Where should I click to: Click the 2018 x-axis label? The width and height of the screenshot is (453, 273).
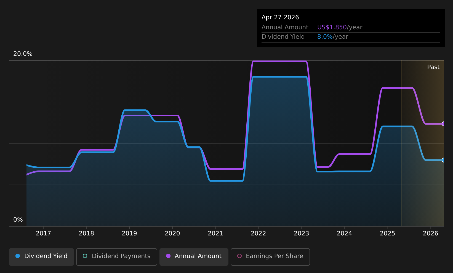86,233
